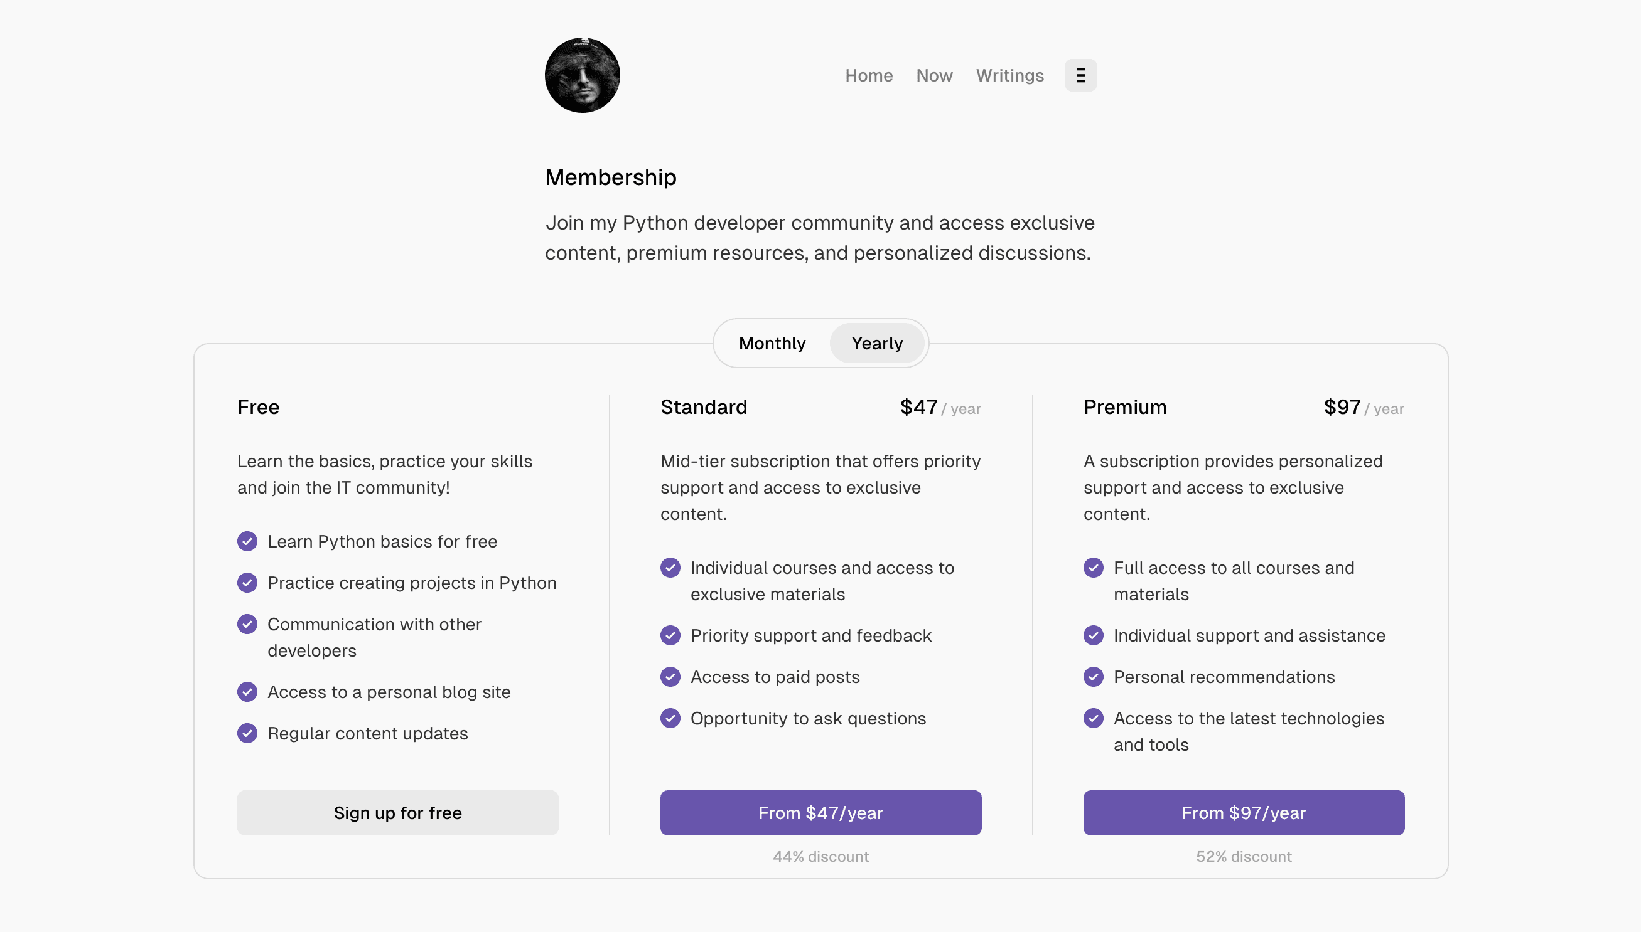Subscribe to Standard from $47/year

[820, 812]
